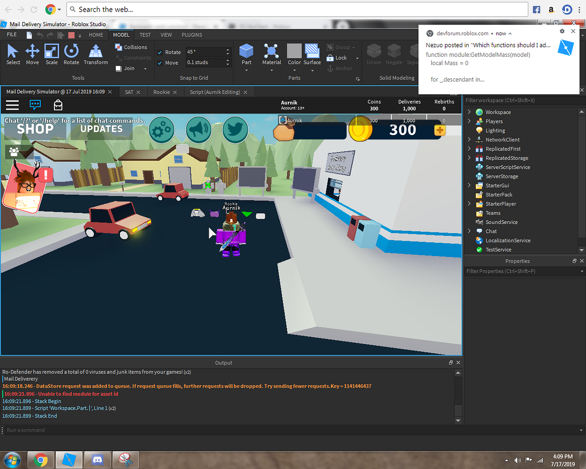Open the in-game hamburger menu
586x469 pixels.
coord(12,105)
